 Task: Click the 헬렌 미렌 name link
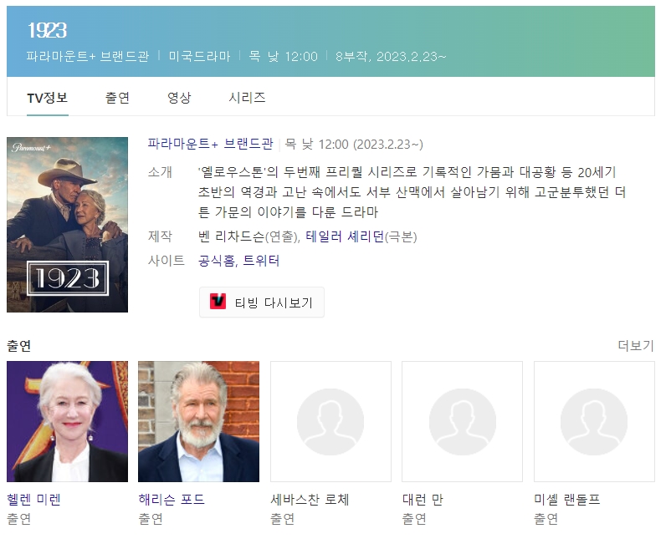33,500
